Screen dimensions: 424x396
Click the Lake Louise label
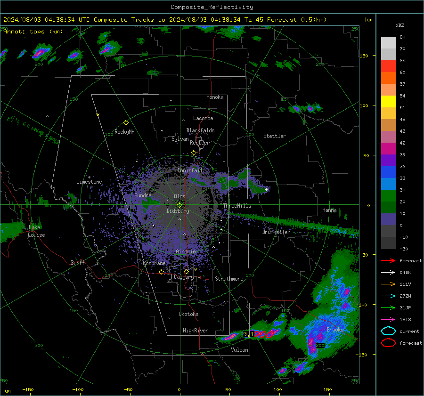pos(36,231)
